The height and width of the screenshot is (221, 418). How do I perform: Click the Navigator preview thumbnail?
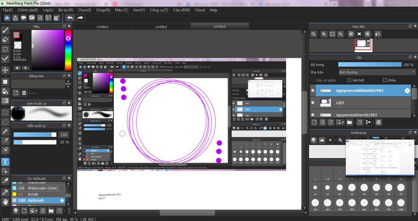363,45
